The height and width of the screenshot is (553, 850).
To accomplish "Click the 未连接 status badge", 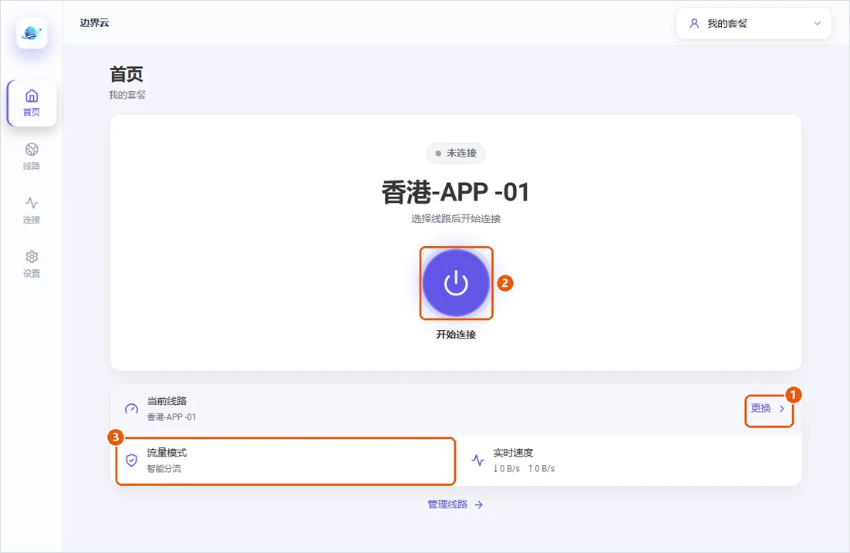I will click(456, 153).
